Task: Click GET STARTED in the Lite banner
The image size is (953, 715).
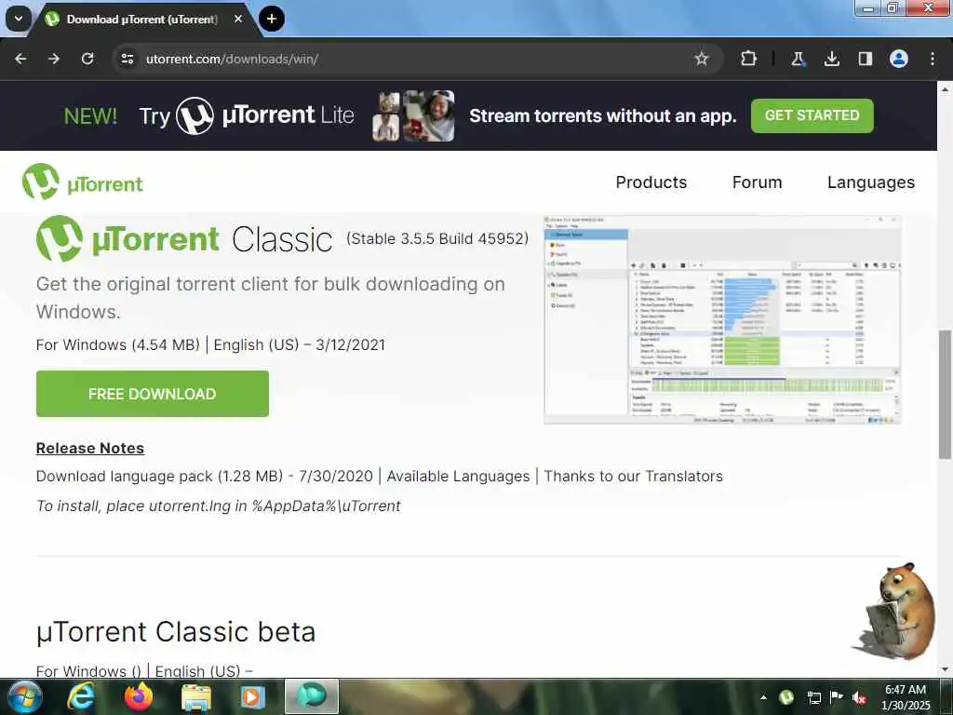Action: [x=812, y=115]
